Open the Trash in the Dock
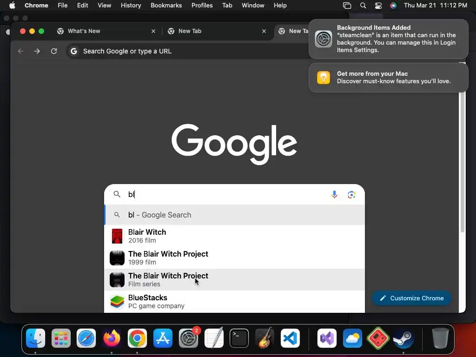Viewport: 476px width, 357px height. pos(440,338)
